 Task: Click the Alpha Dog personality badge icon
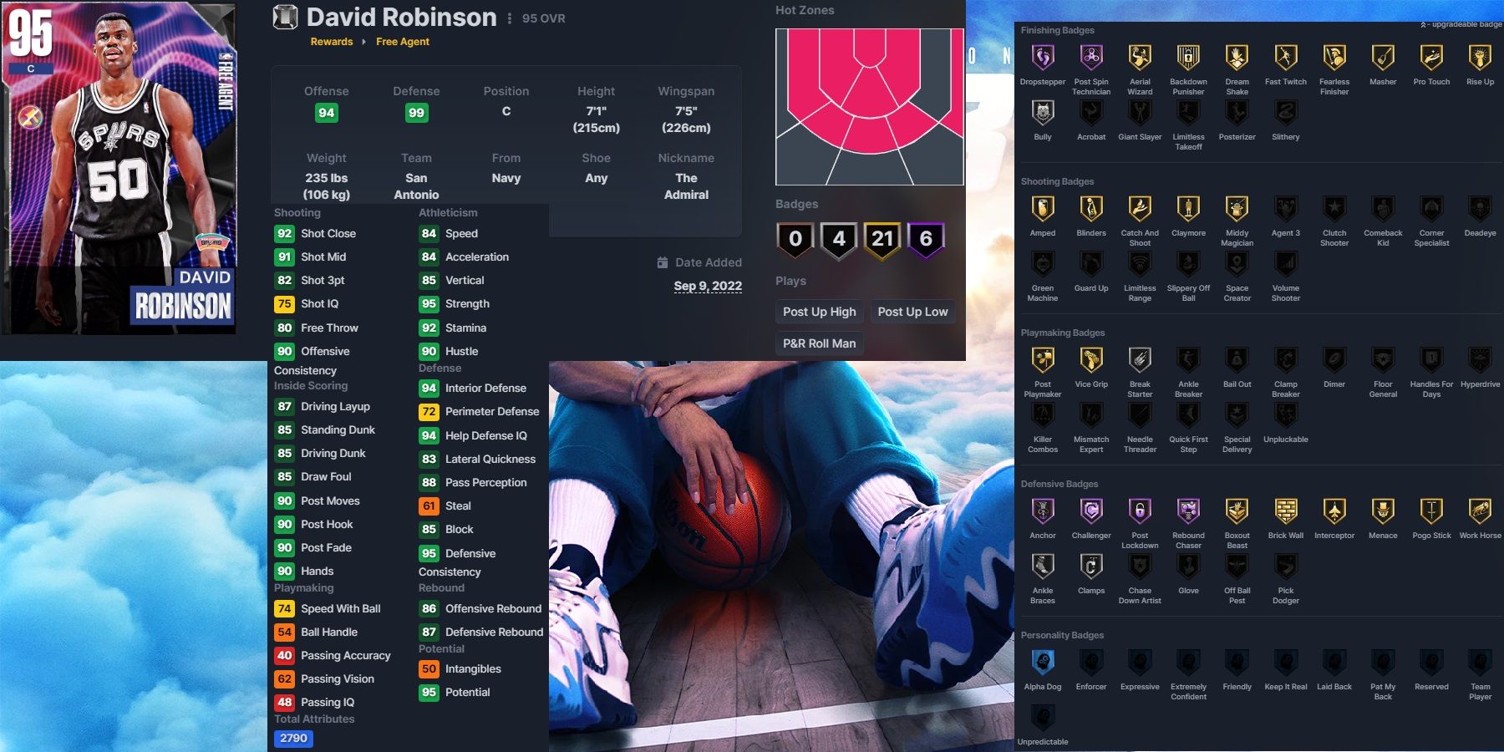point(1043,663)
